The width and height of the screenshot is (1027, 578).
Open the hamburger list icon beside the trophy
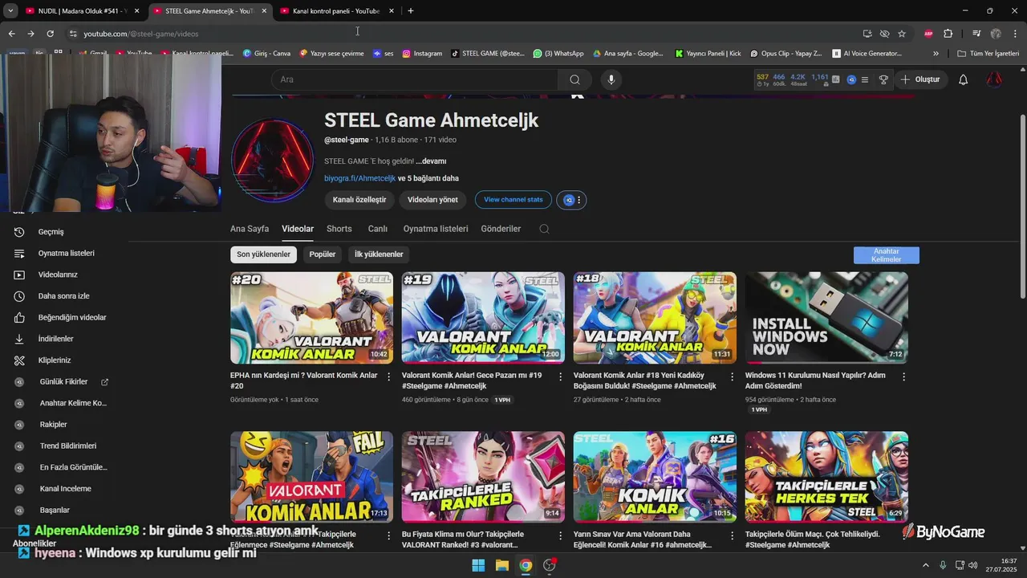coord(865,79)
